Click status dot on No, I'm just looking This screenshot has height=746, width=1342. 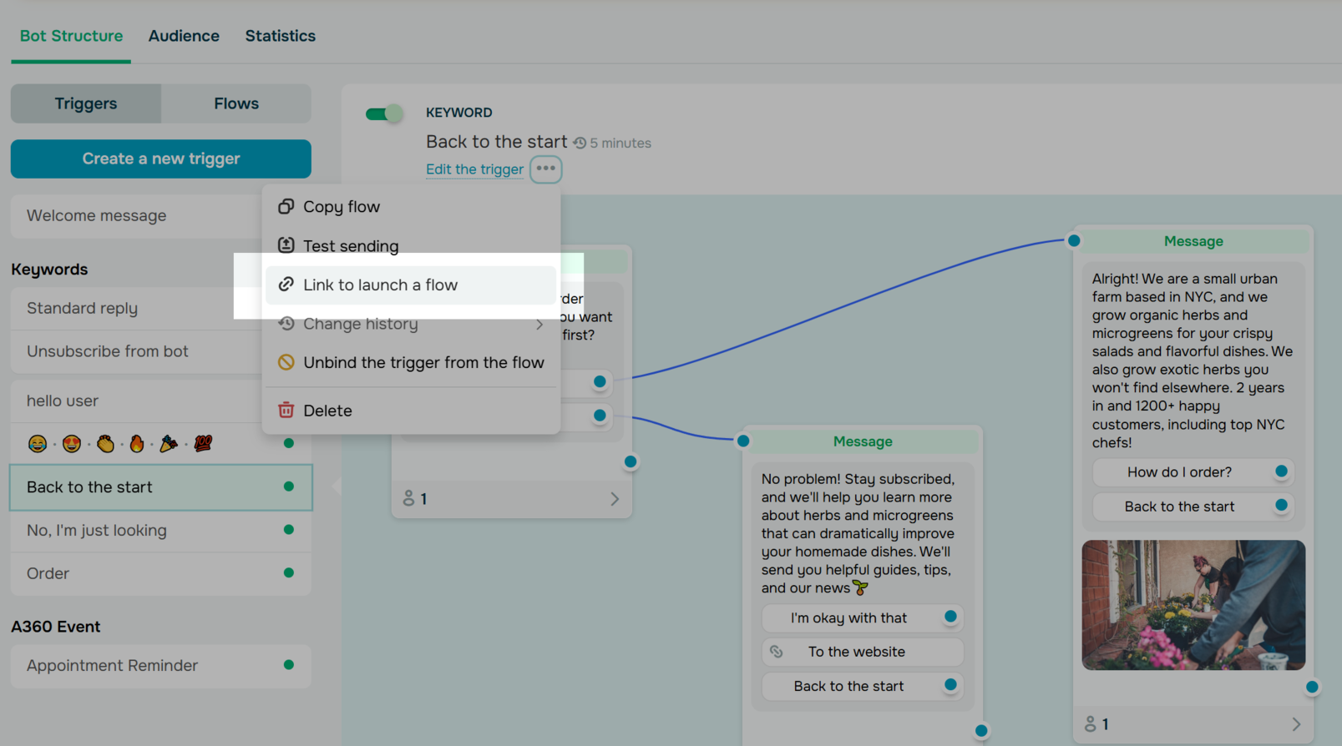(x=289, y=529)
